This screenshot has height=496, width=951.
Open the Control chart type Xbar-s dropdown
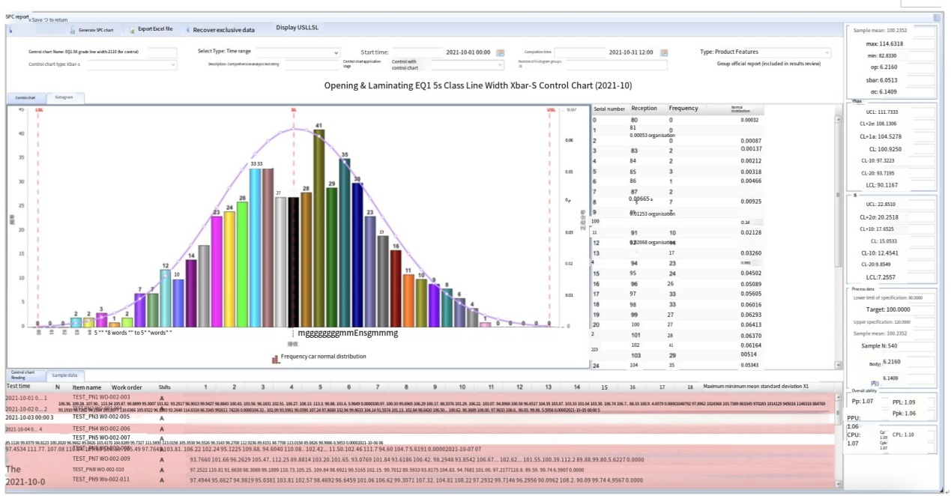[x=173, y=65]
